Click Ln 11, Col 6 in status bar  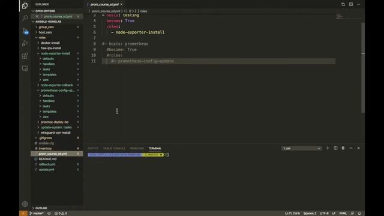coord(292,214)
